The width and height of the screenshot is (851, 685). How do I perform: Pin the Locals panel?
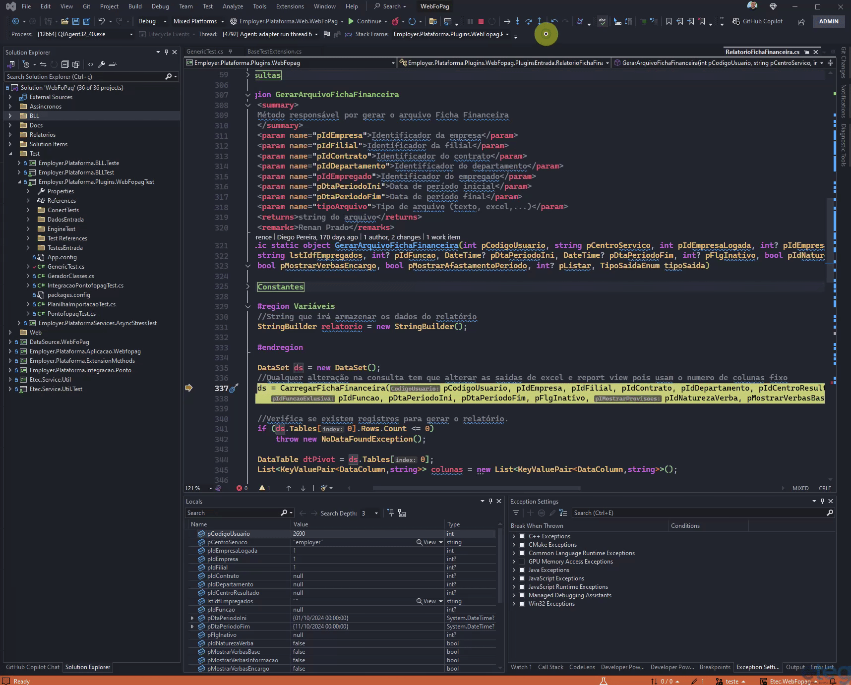(490, 501)
